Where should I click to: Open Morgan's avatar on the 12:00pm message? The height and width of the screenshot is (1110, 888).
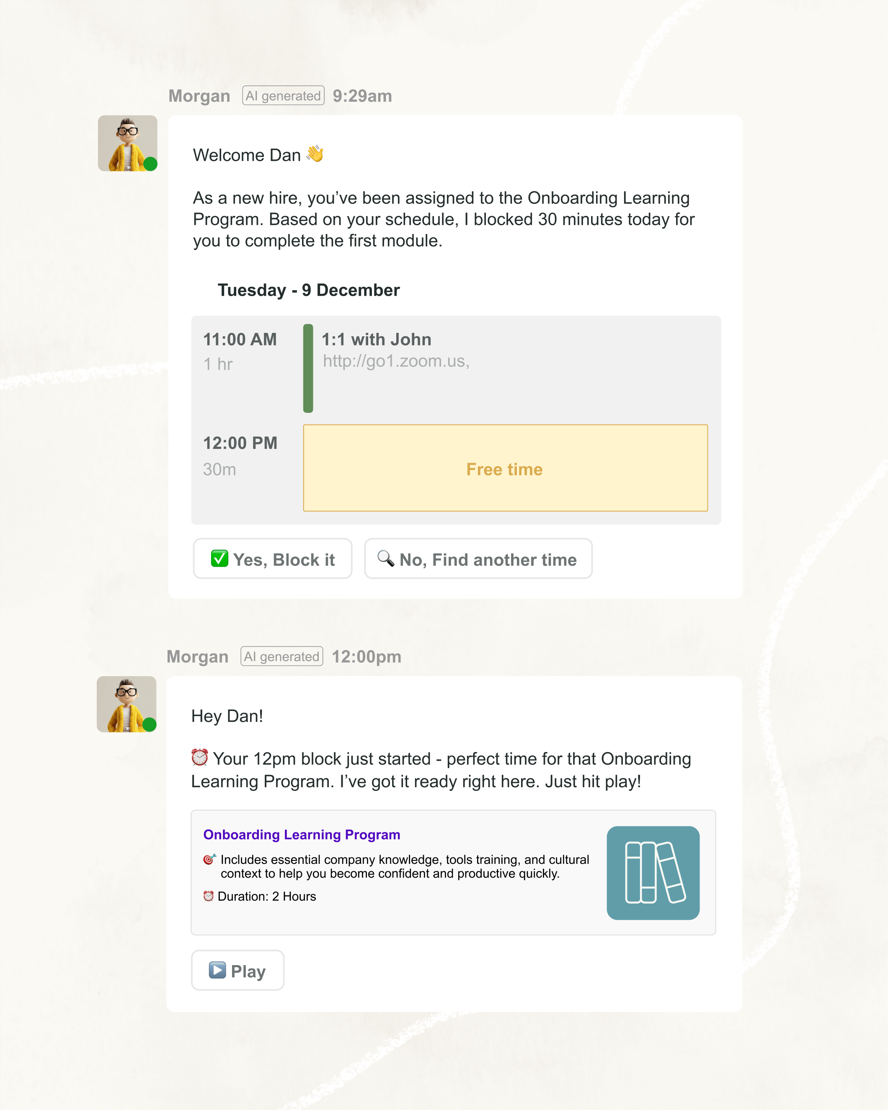point(127,704)
